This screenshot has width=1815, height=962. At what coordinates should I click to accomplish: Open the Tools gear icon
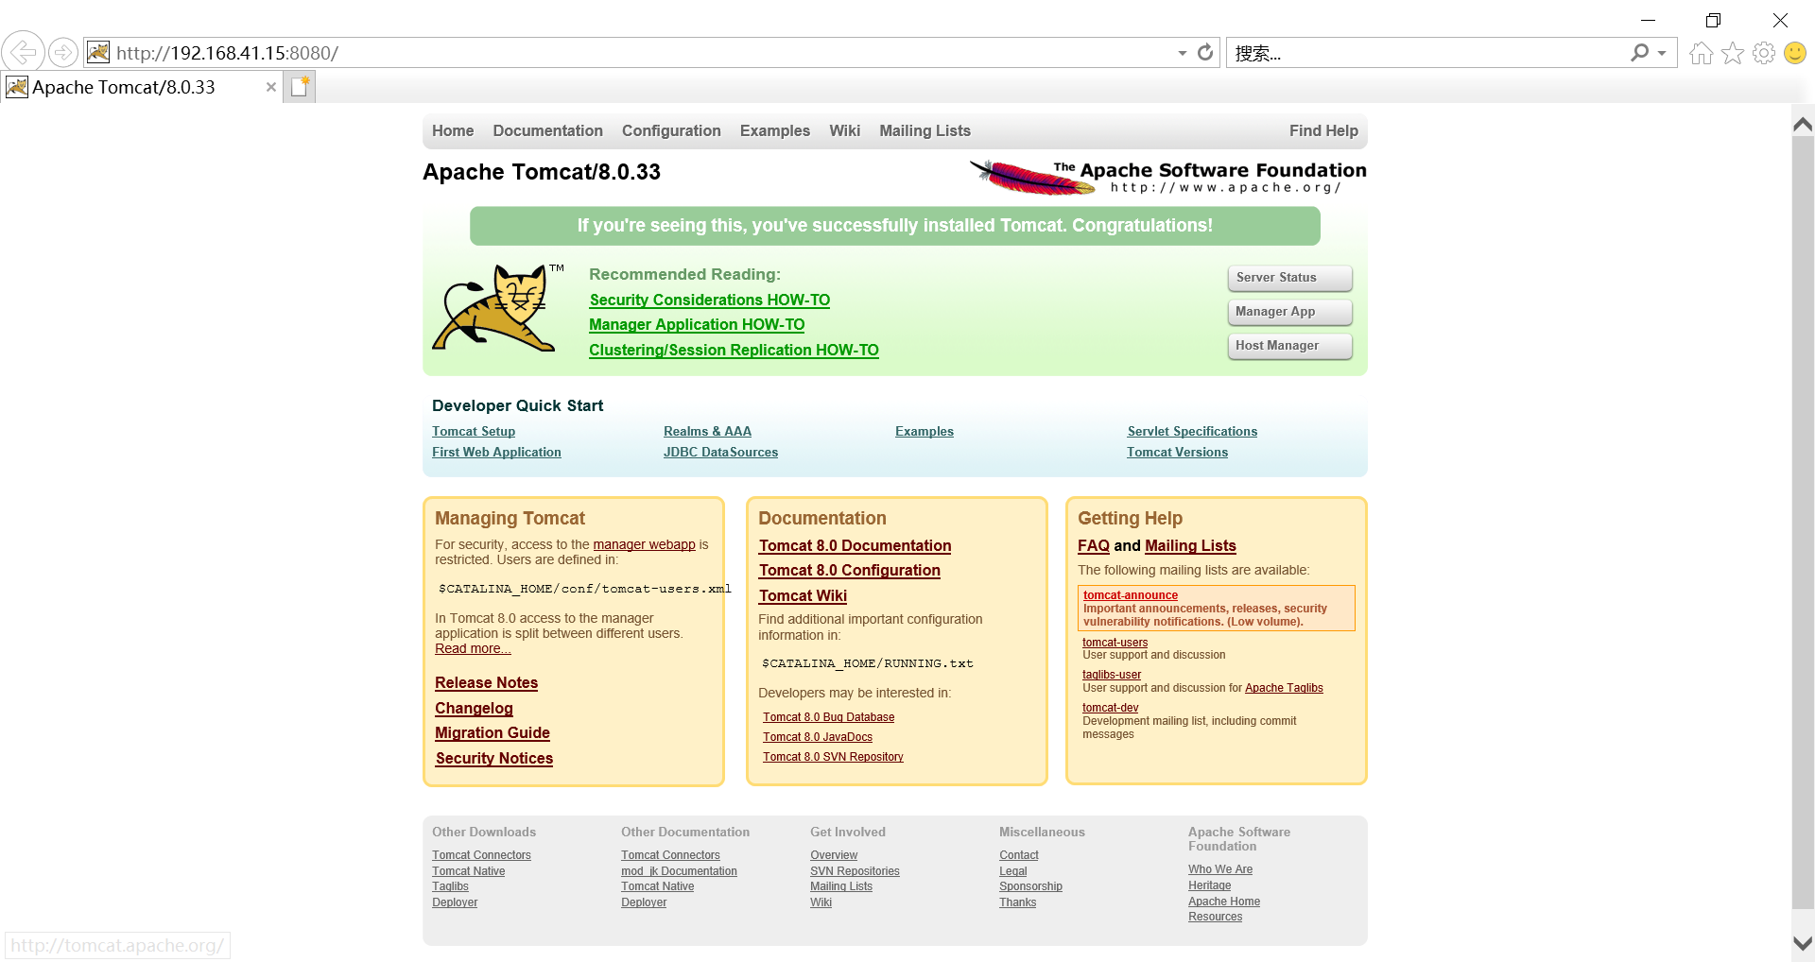pyautogui.click(x=1764, y=53)
